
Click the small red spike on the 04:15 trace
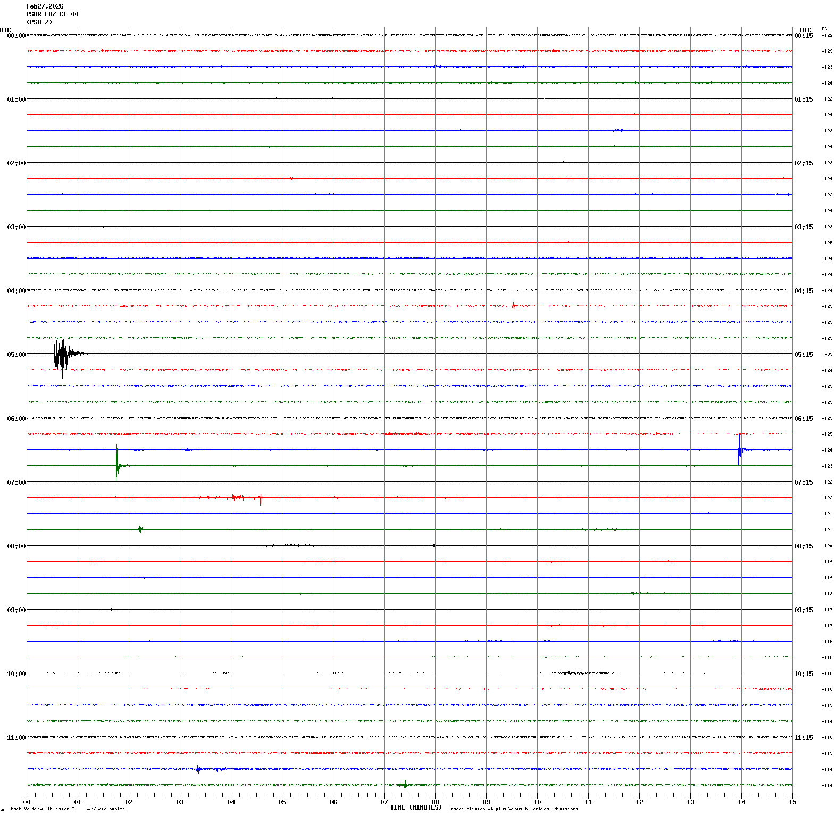(x=513, y=305)
